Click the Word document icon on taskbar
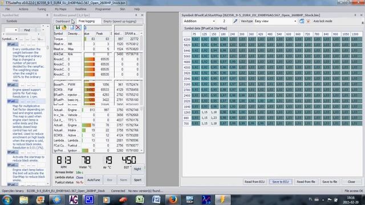The height and width of the screenshot is (205, 365). coord(156,200)
